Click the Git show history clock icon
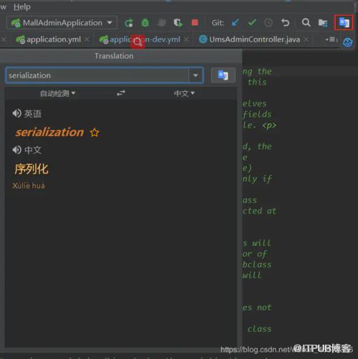The height and width of the screenshot is (359, 358). (268, 23)
